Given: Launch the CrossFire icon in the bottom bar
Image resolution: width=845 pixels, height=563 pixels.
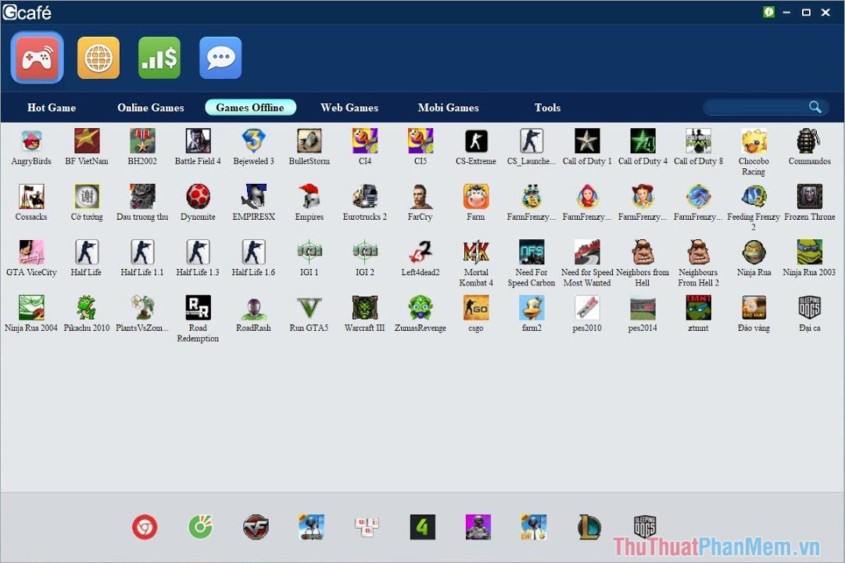Looking at the screenshot, I should tap(255, 527).
